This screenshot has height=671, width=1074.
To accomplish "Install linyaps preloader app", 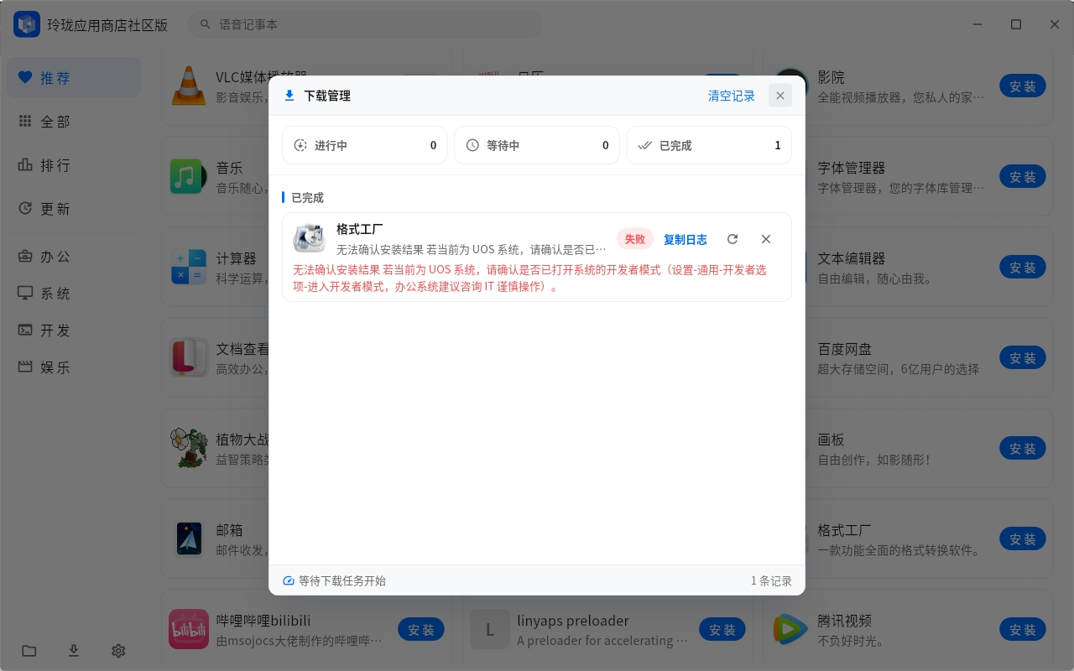I will pos(722,630).
